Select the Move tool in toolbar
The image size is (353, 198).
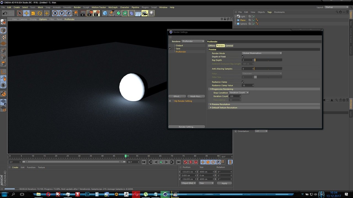click(x=26, y=13)
